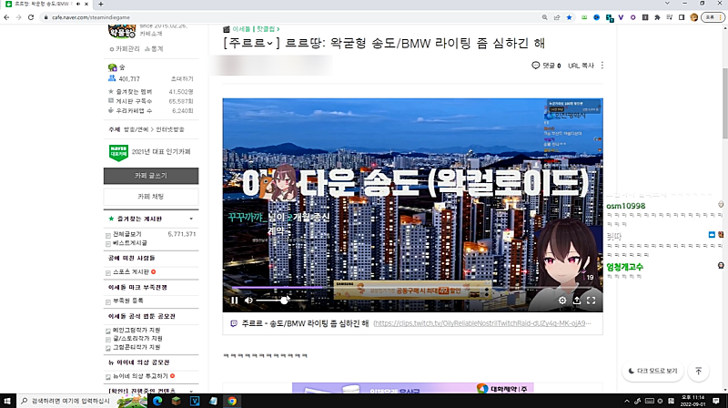Click 통계 statistics link
This screenshot has width=728, height=408.
point(154,49)
